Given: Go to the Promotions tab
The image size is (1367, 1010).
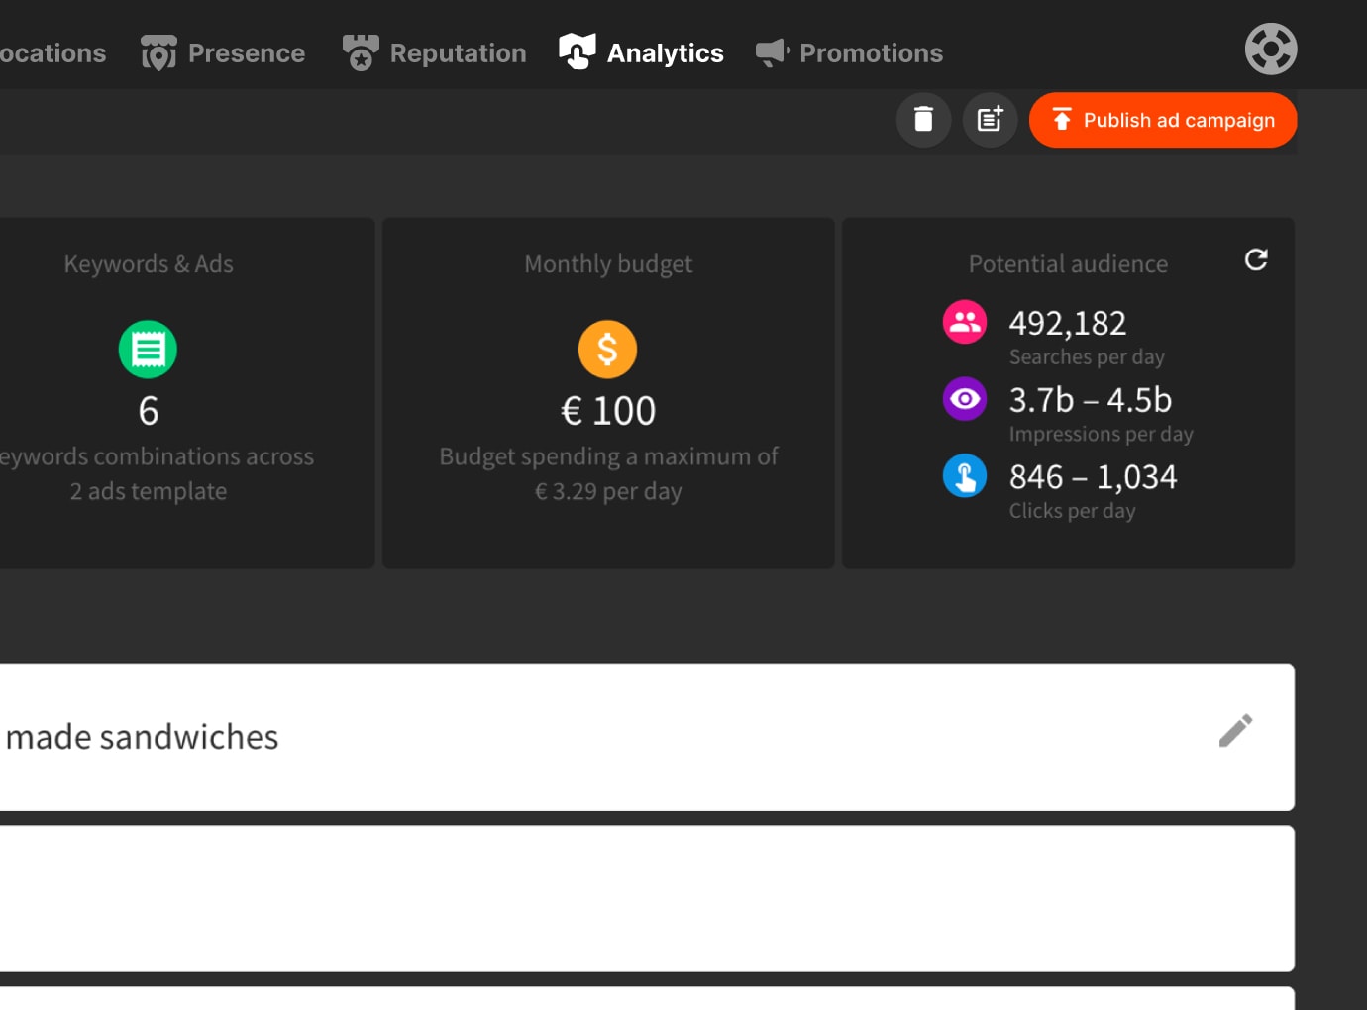Looking at the screenshot, I should (x=850, y=53).
